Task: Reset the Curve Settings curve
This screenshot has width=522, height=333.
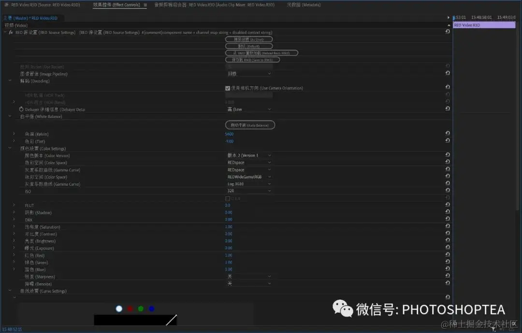Action: pos(448,297)
